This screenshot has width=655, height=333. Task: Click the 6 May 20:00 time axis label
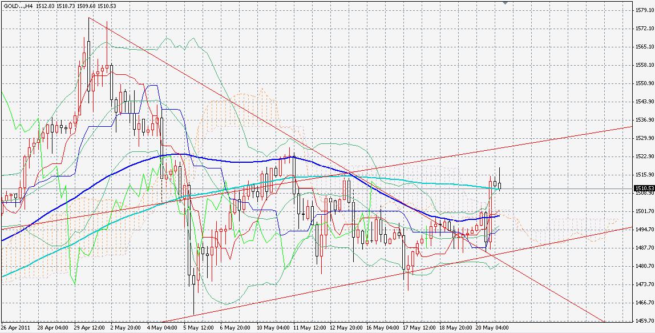click(x=236, y=327)
